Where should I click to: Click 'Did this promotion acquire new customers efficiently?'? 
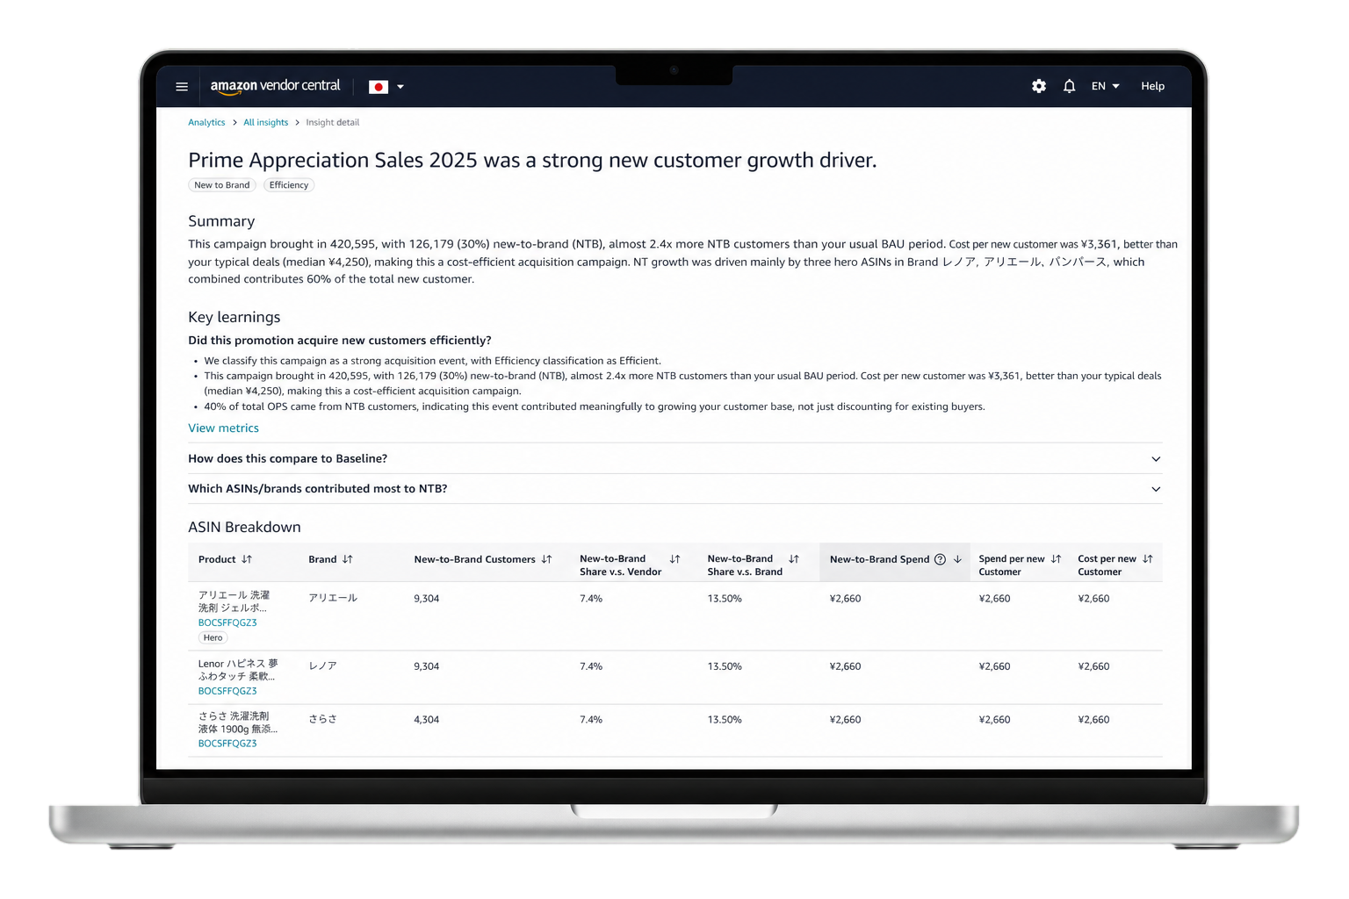click(x=340, y=340)
